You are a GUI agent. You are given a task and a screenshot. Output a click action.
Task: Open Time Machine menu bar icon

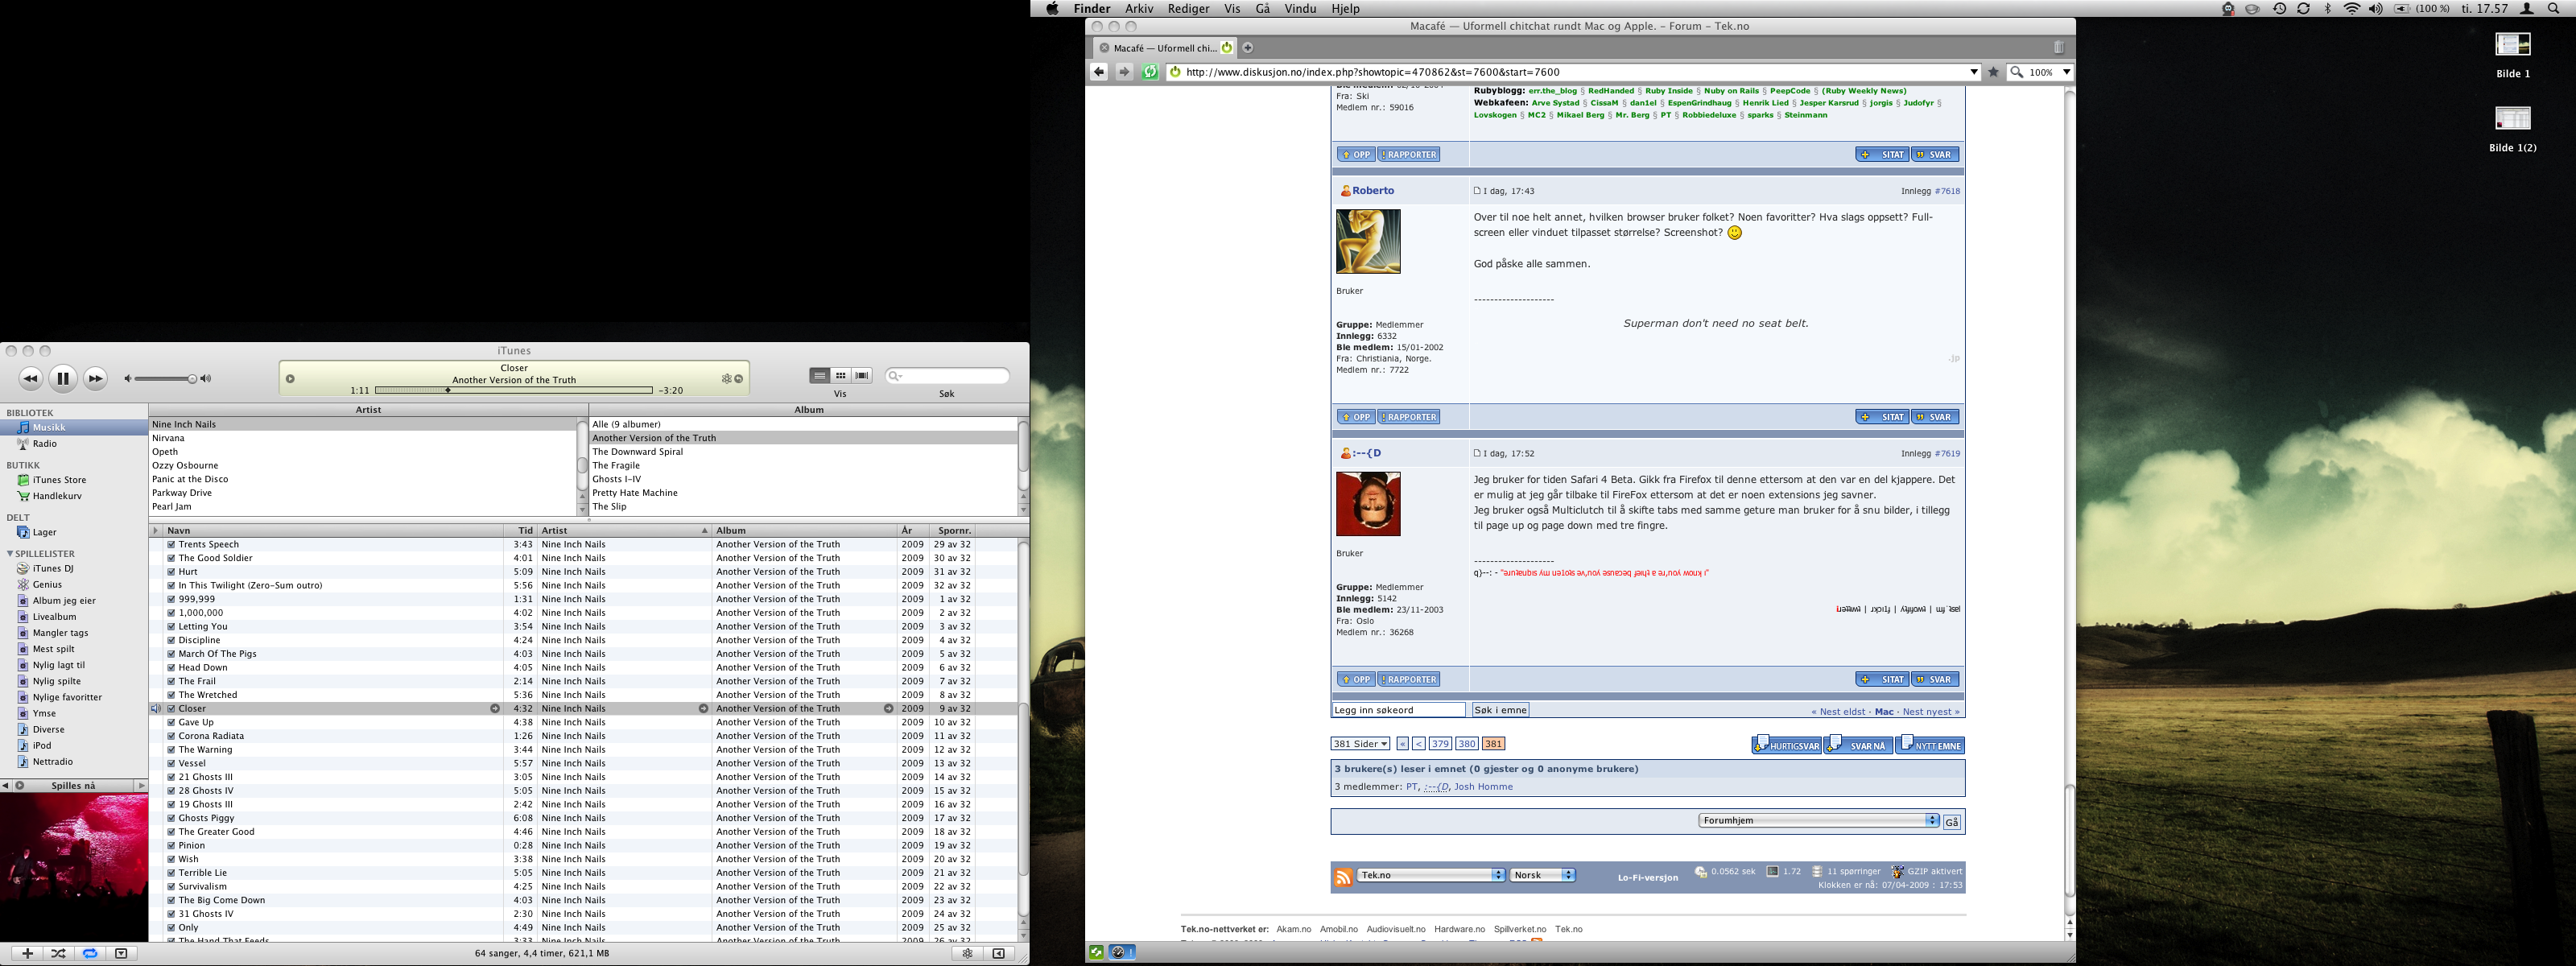(x=2279, y=9)
